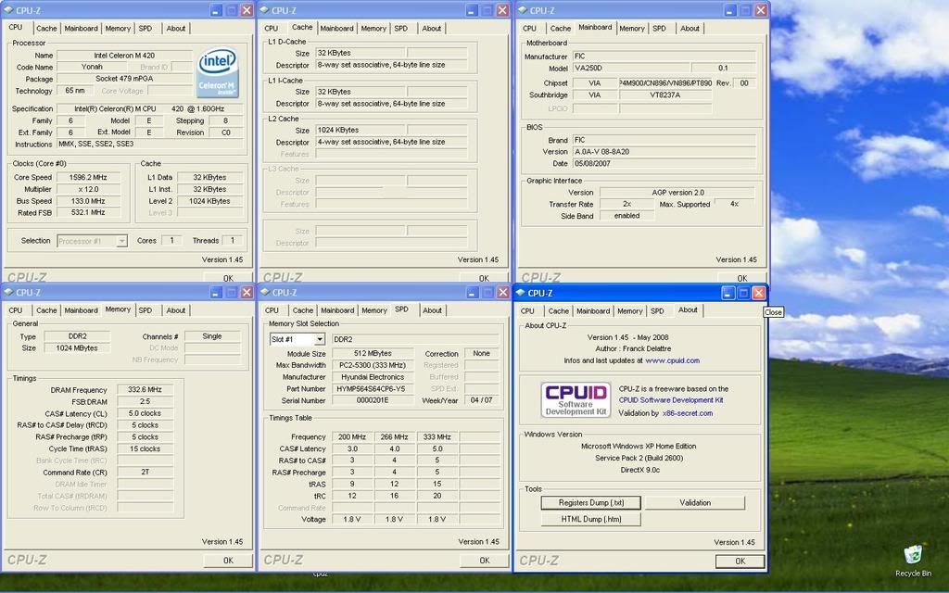Click CPU-Z title icon in the Cache window
The image size is (949, 593).
(x=264, y=10)
